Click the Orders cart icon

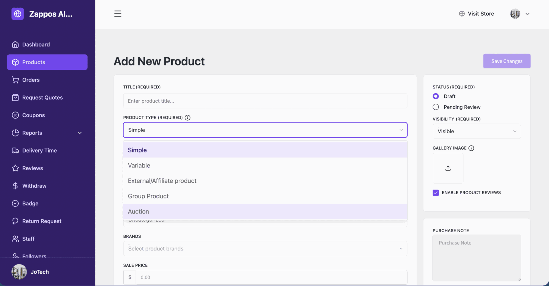[15, 80]
